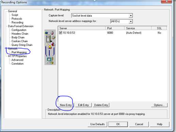Select Query String Chain item
Image resolution: width=176 pixels, height=132 pixels.
[x=22, y=45]
